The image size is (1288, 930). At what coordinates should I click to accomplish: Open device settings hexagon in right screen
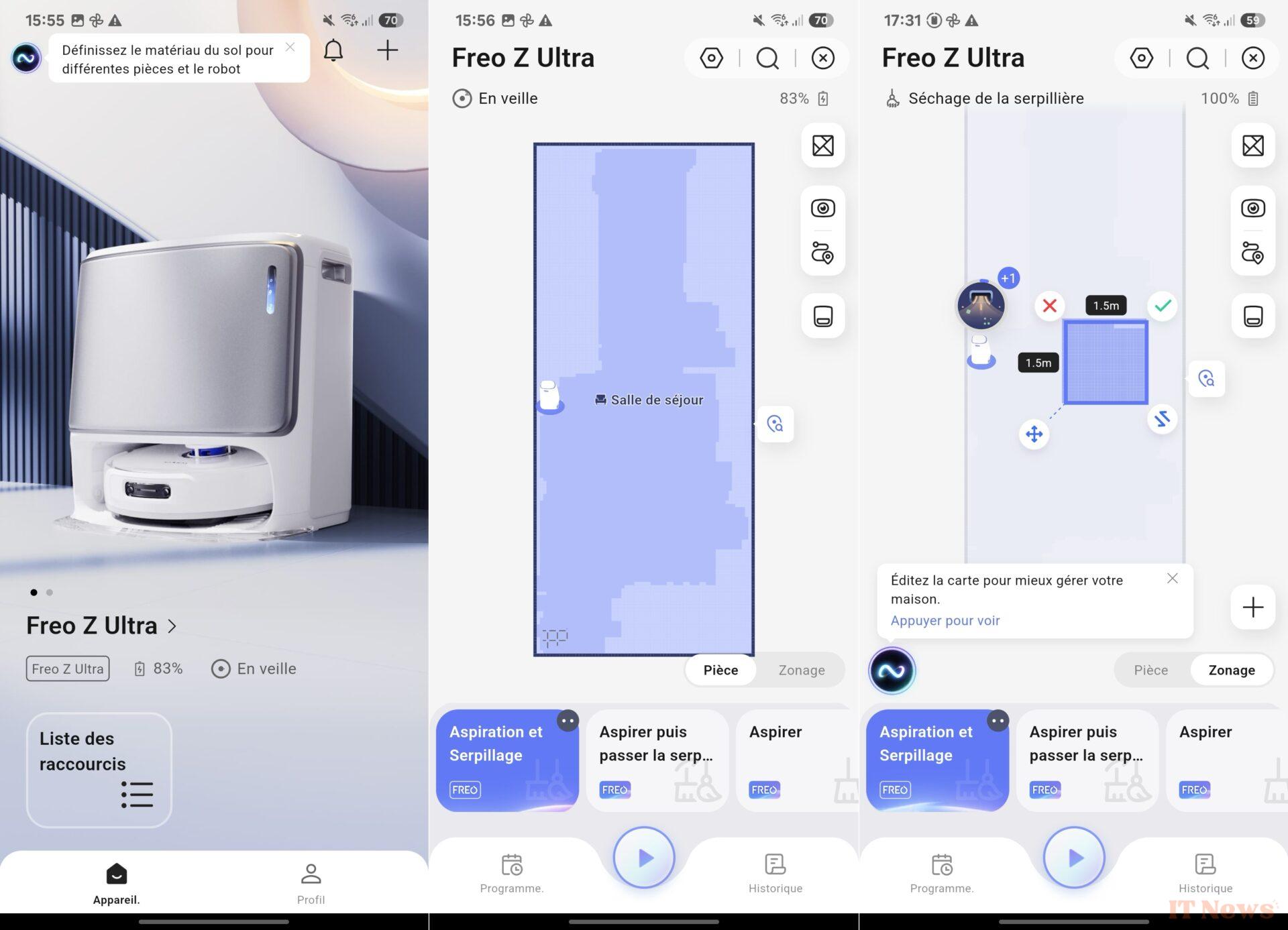click(1141, 58)
